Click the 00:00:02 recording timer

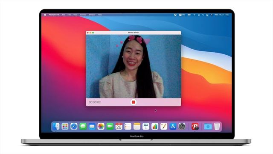coord(95,102)
